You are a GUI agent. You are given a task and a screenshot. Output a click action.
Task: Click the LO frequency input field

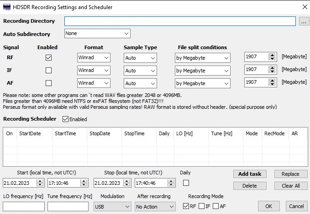[24, 207]
